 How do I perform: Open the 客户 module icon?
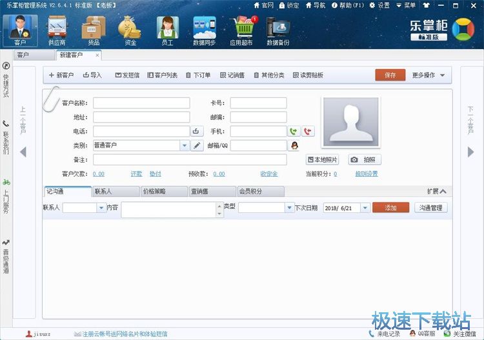[21, 30]
